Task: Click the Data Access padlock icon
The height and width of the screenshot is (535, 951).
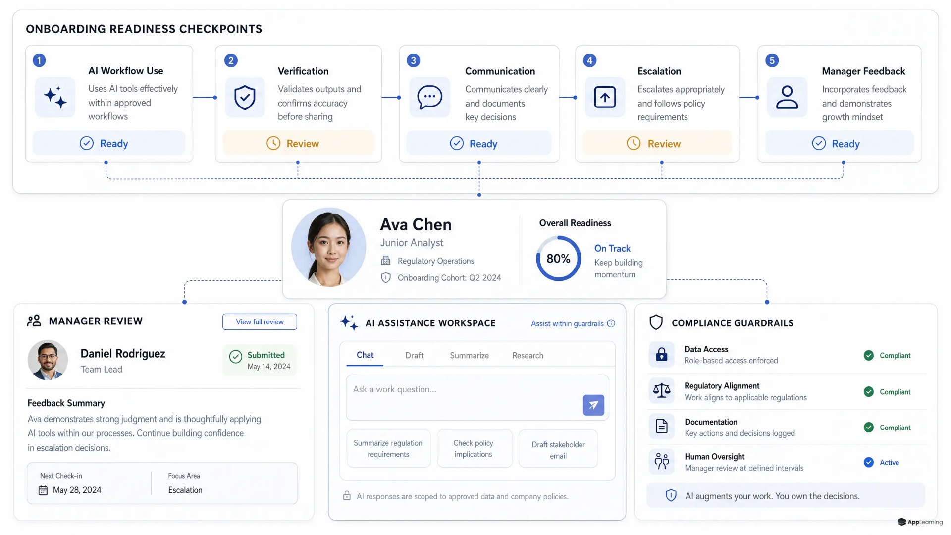Action: click(x=661, y=355)
